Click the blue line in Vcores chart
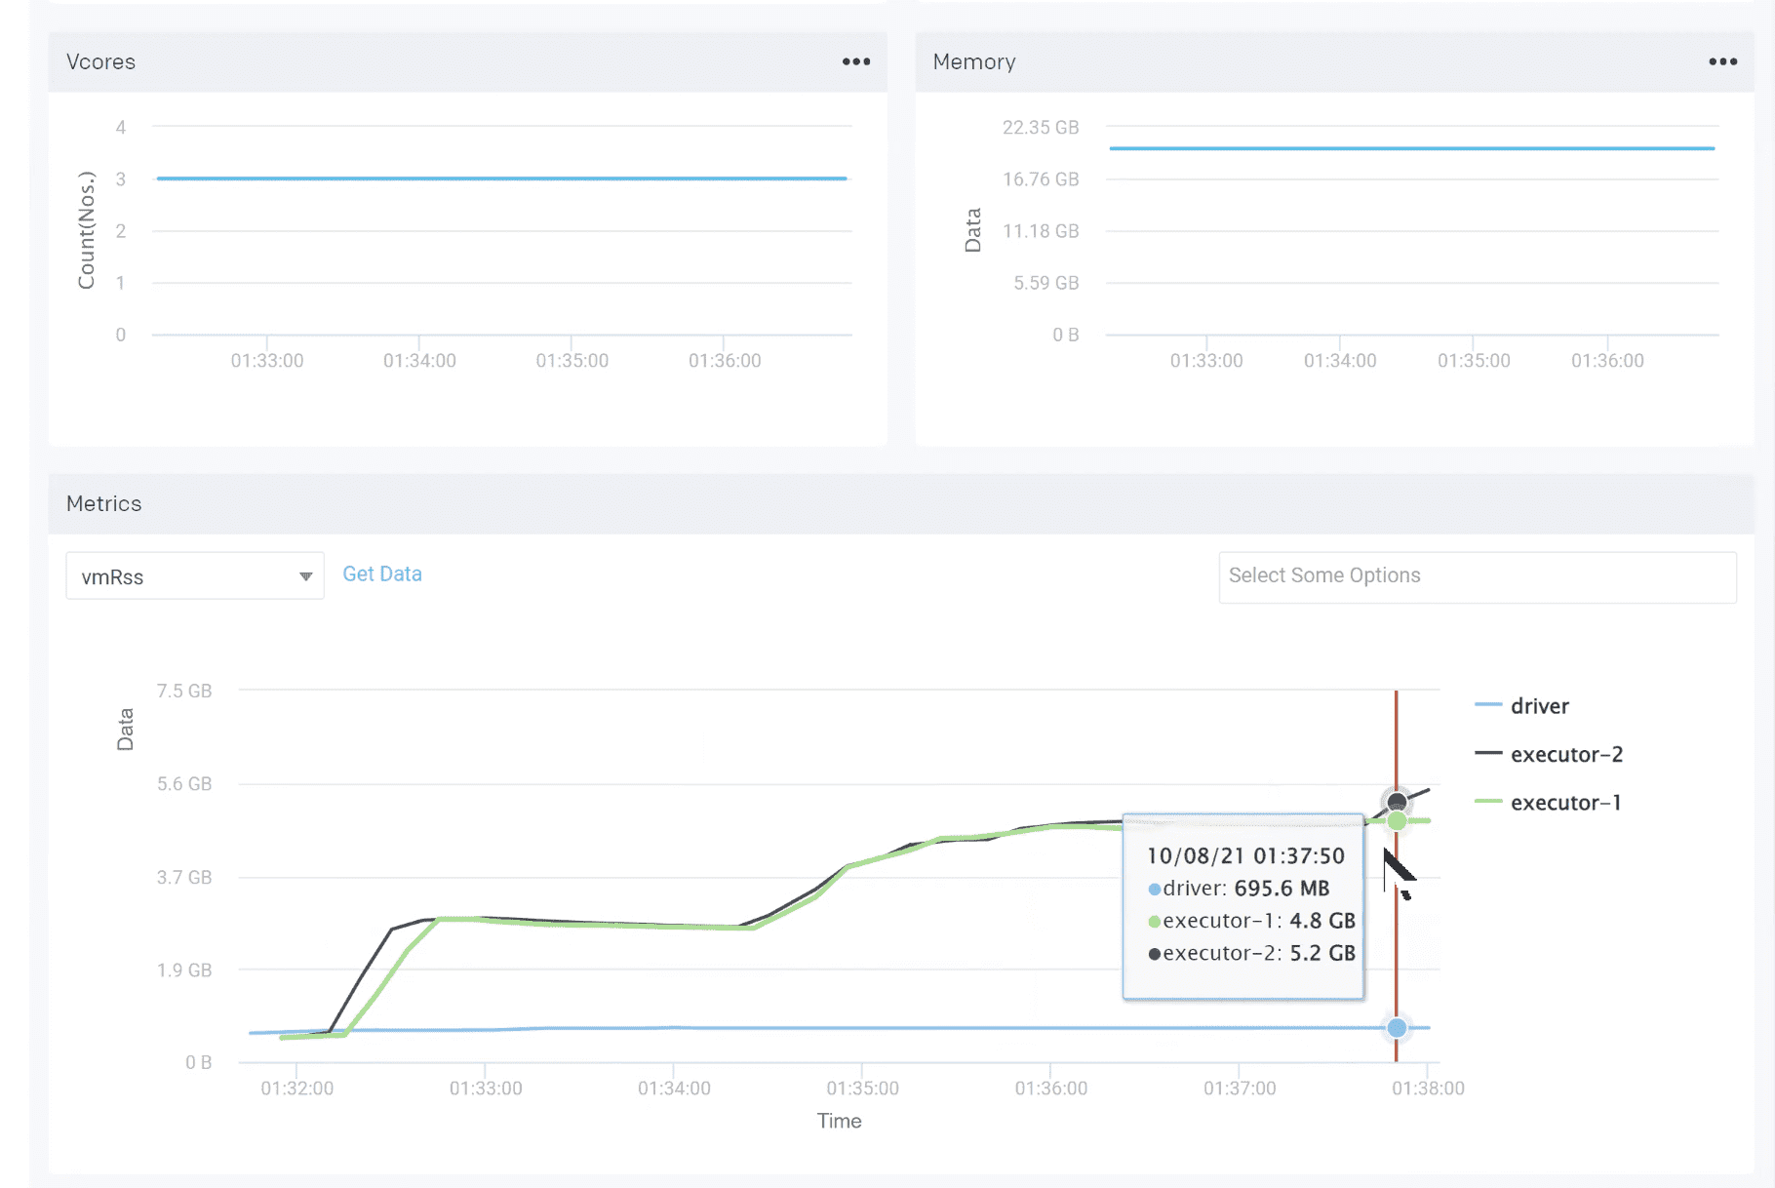Image resolution: width=1775 pixels, height=1188 pixels. (501, 178)
